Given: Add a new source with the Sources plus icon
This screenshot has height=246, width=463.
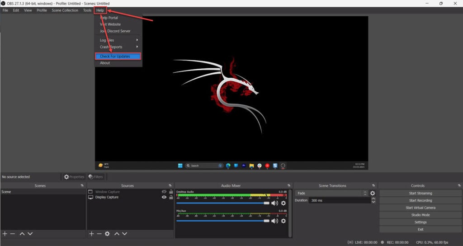Looking at the screenshot, I should pos(91,234).
